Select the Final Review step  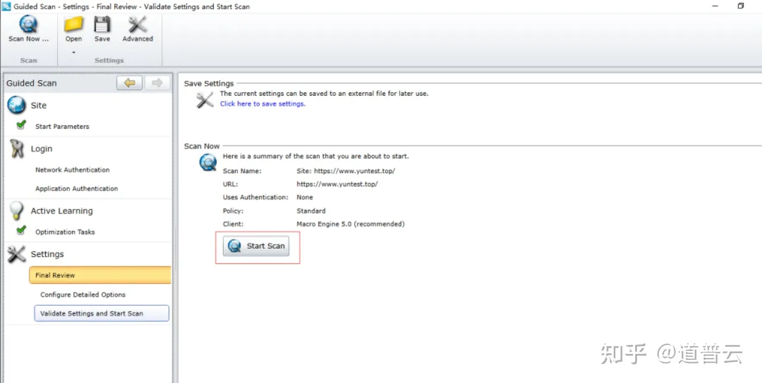pyautogui.click(x=55, y=275)
